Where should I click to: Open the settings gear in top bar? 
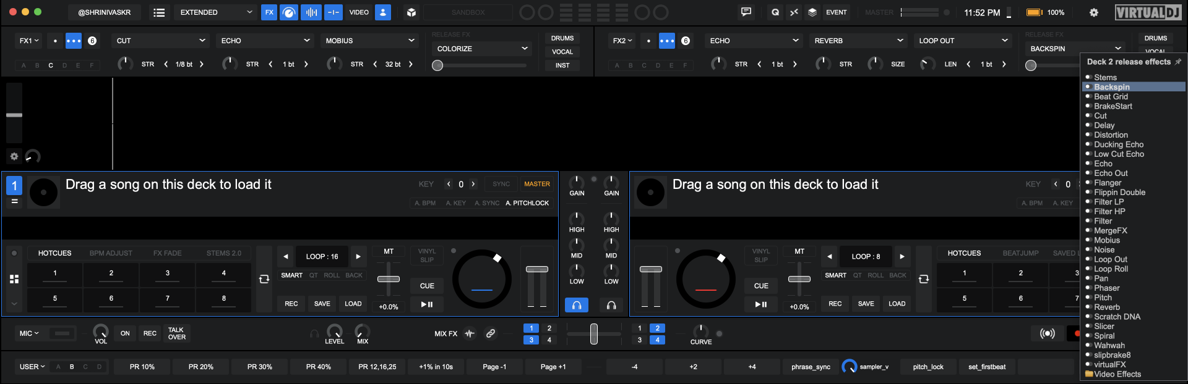1093,12
